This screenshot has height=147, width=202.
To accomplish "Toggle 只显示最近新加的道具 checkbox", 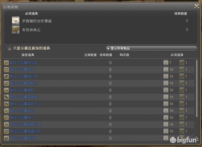I will [x=10, y=48].
